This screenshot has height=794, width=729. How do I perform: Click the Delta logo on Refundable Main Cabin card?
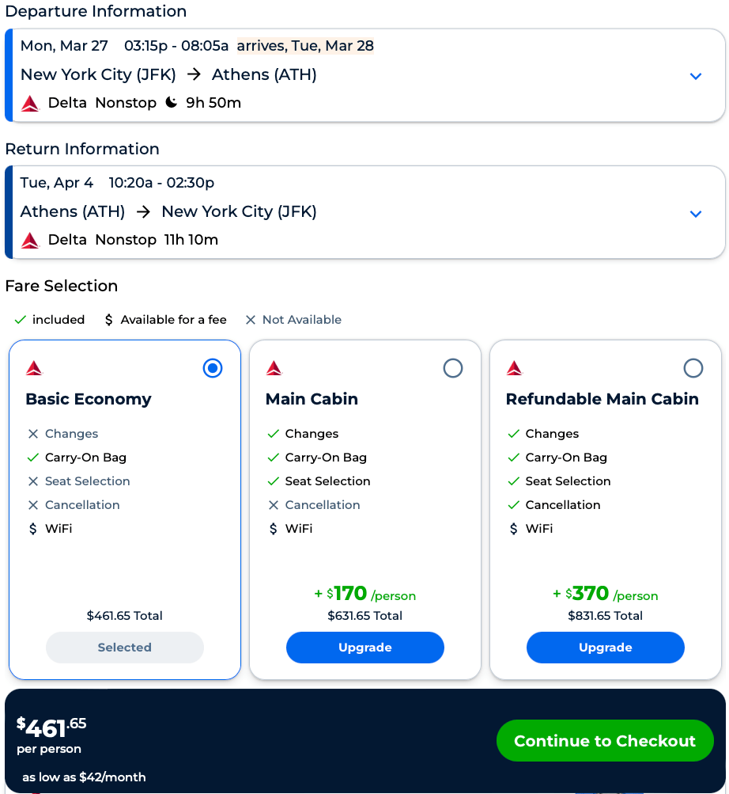point(513,367)
